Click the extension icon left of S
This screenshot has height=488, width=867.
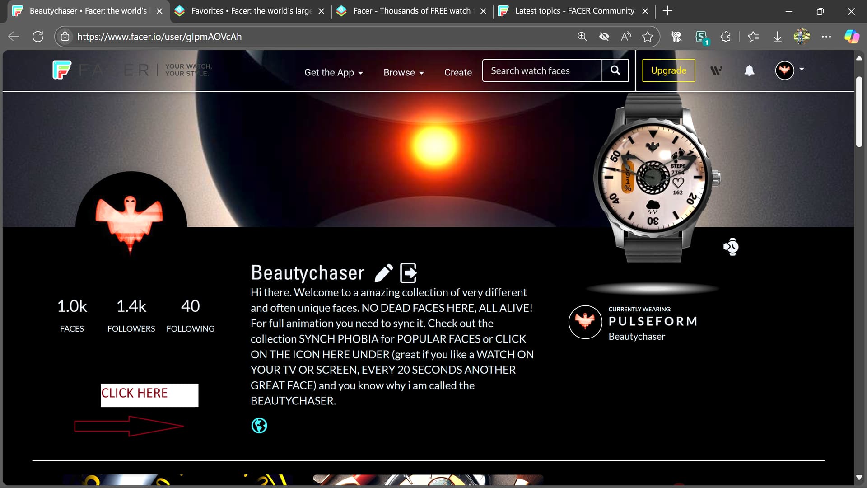click(x=676, y=37)
